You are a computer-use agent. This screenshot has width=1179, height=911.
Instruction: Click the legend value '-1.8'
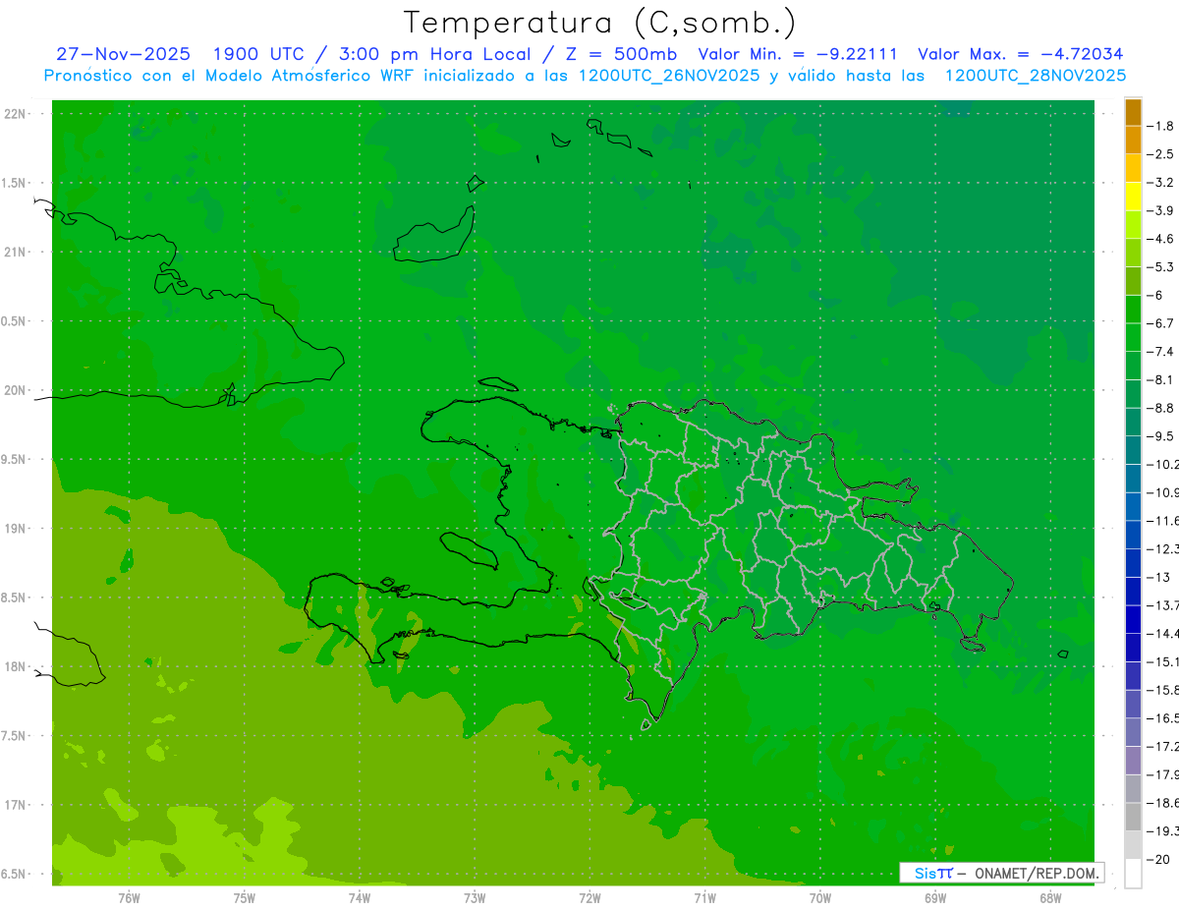point(1159,126)
